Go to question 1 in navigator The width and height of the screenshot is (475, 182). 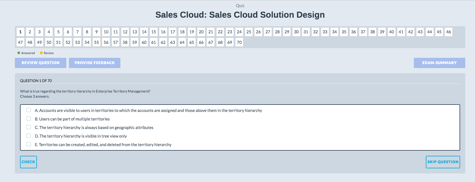pyautogui.click(x=20, y=32)
